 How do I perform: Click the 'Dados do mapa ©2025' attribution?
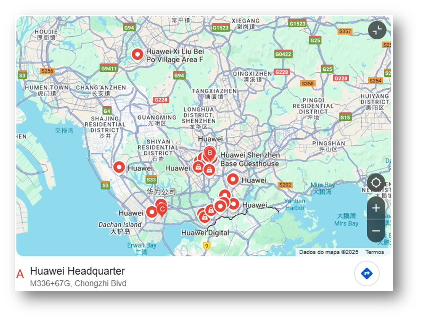tap(329, 252)
